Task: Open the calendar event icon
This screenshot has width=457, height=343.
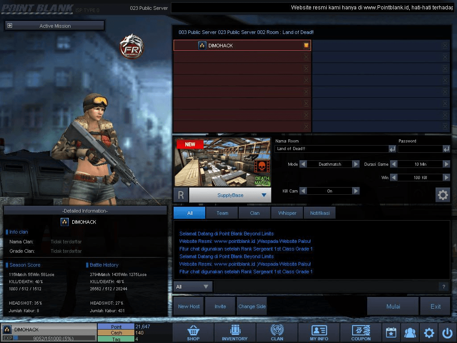Action: [391, 332]
